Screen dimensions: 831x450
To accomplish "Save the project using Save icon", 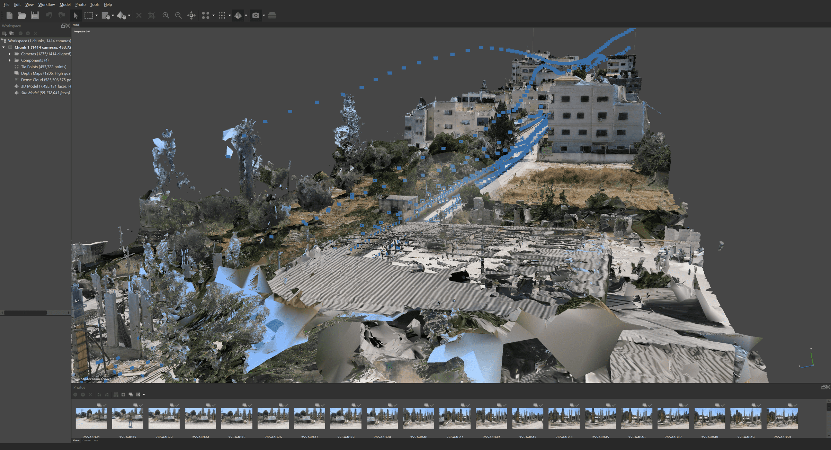I will pos(35,16).
